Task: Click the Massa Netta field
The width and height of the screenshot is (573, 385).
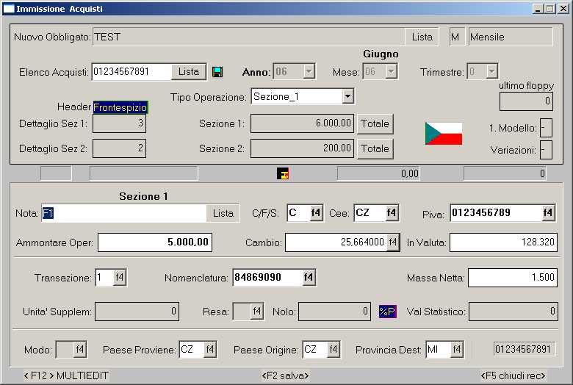Action: 512,278
